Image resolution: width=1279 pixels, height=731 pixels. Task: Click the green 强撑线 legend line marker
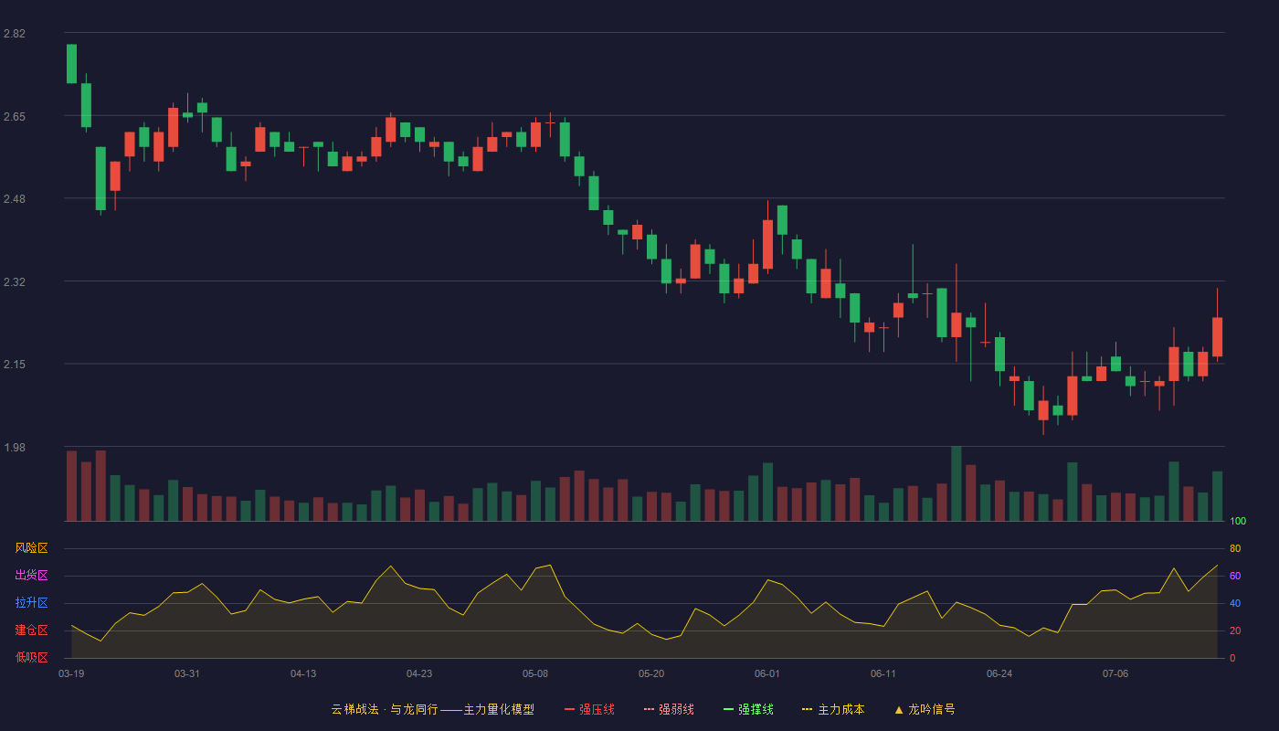pyautogui.click(x=729, y=709)
